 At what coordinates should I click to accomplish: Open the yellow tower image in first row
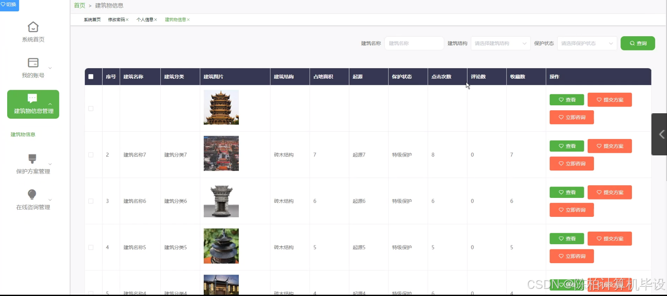pyautogui.click(x=221, y=107)
